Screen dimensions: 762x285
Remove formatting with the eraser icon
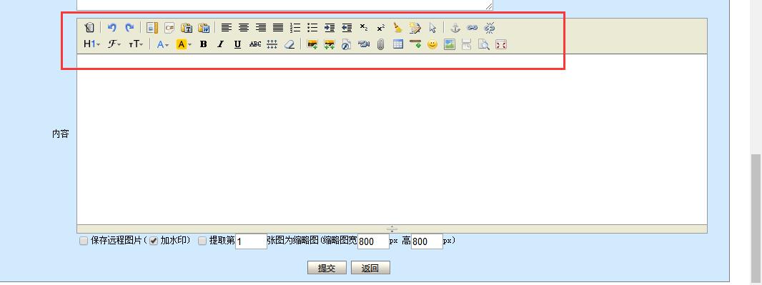(290, 44)
